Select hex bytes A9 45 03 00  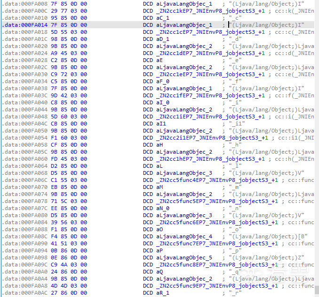[69, 53]
